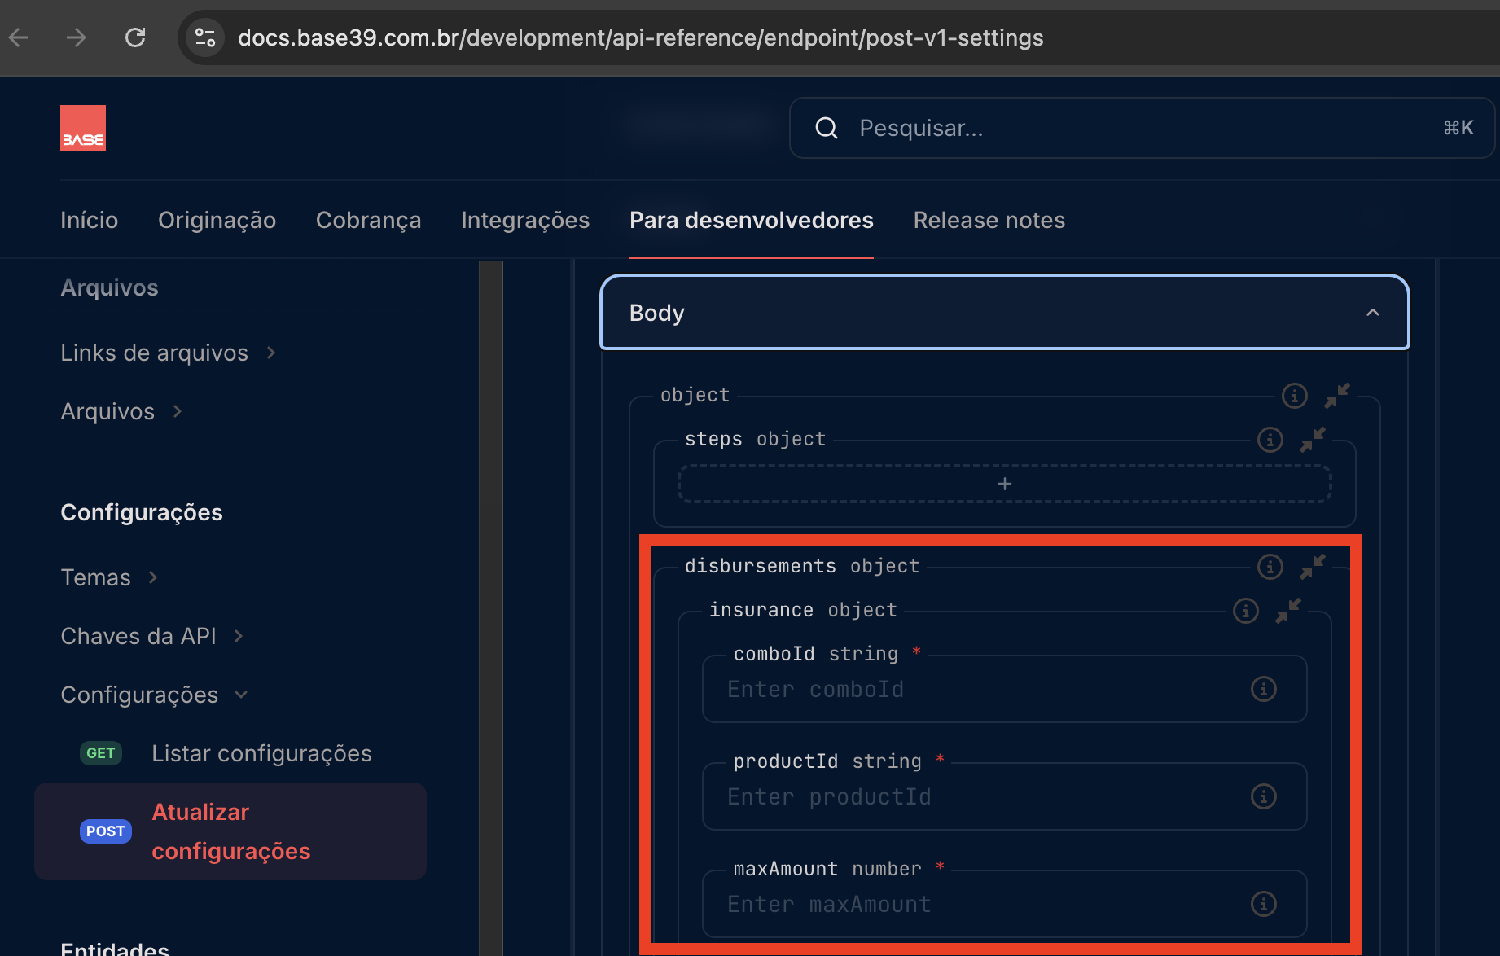Open Listar configurações GET endpoint
Viewport: 1500px width, 956px height.
tap(261, 753)
